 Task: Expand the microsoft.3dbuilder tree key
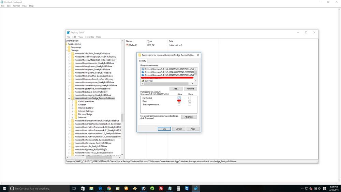pos(69,54)
